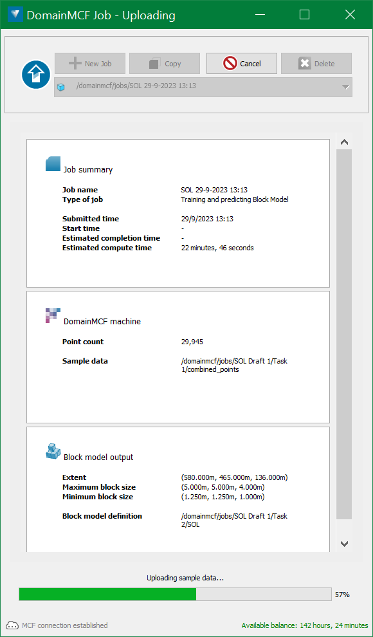Open the job path dropdown arrow
The image size is (373, 637).
click(345, 87)
